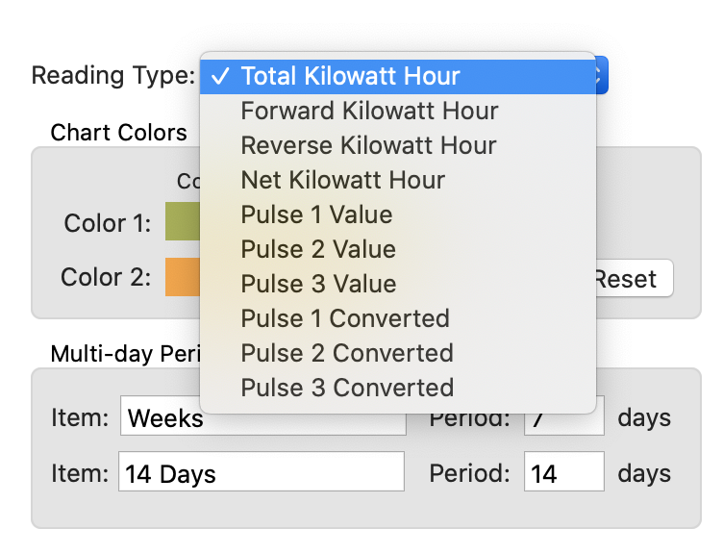Screen dimensions: 723x554
Task: Select Total Kilowatt Hour option
Action: coord(350,76)
